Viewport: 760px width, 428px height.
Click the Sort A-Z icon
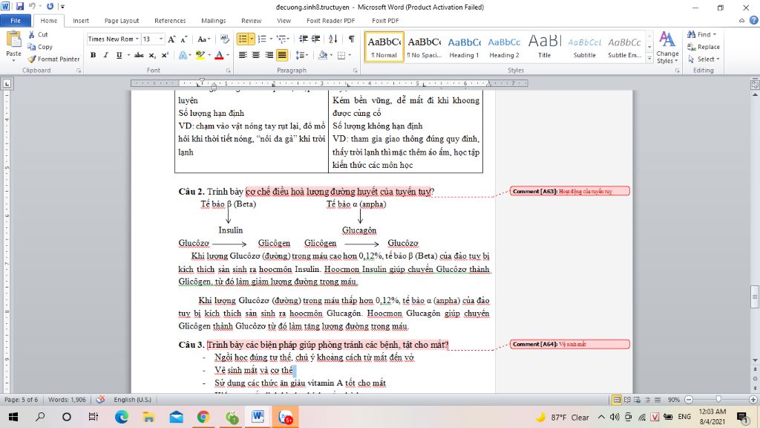[333, 39]
